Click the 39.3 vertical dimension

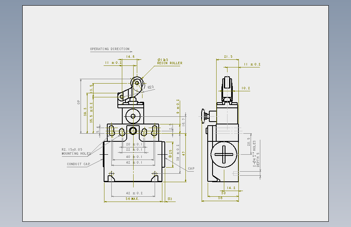(85, 112)
